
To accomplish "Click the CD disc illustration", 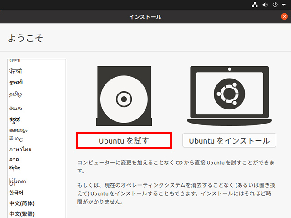I will click(124, 96).
